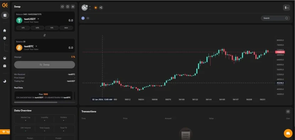Click the Search input field
Screen dimensions: 295x140
tap(275, 18)
